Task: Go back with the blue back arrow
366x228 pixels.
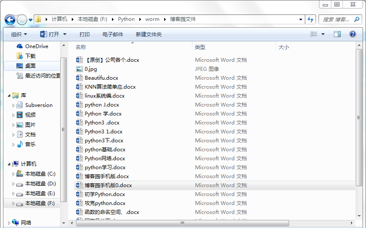Action: (x=10, y=20)
